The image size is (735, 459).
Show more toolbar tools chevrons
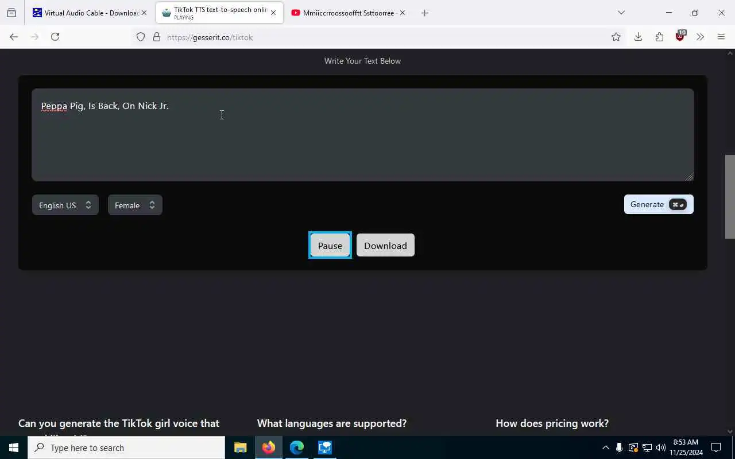click(x=700, y=37)
